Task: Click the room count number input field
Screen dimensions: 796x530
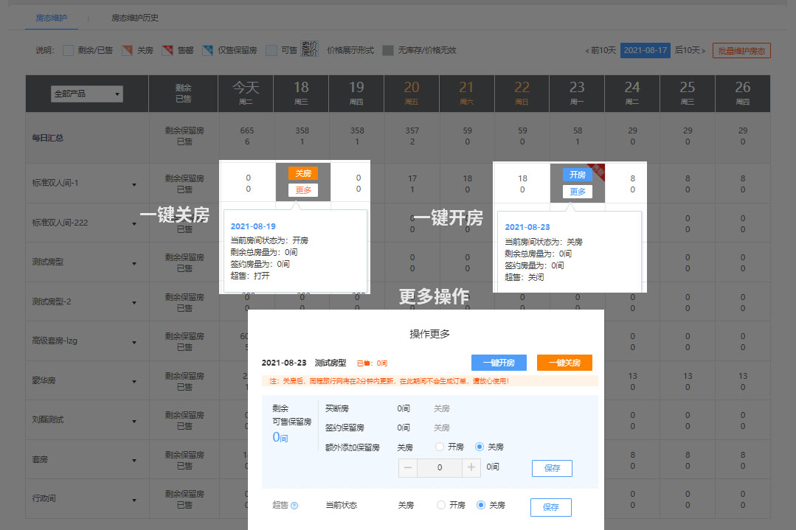Action: pyautogui.click(x=440, y=467)
